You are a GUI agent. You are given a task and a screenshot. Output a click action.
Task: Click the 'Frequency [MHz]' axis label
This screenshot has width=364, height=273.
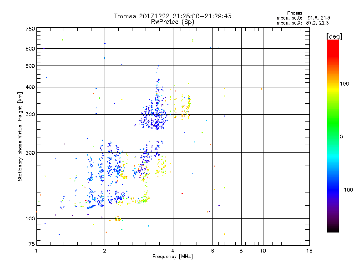[x=172, y=257]
